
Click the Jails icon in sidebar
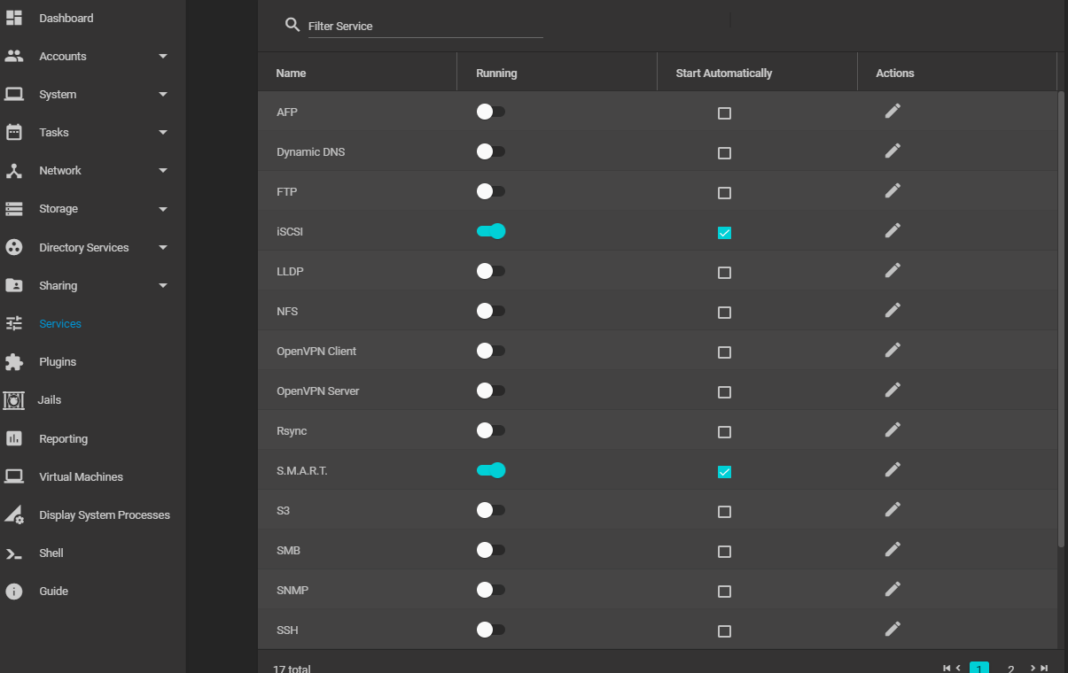coord(14,400)
